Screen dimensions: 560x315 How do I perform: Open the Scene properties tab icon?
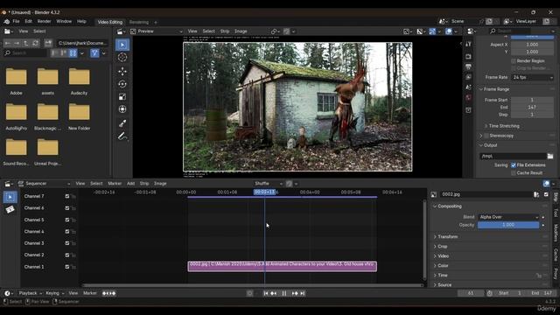pyautogui.click(x=469, y=87)
